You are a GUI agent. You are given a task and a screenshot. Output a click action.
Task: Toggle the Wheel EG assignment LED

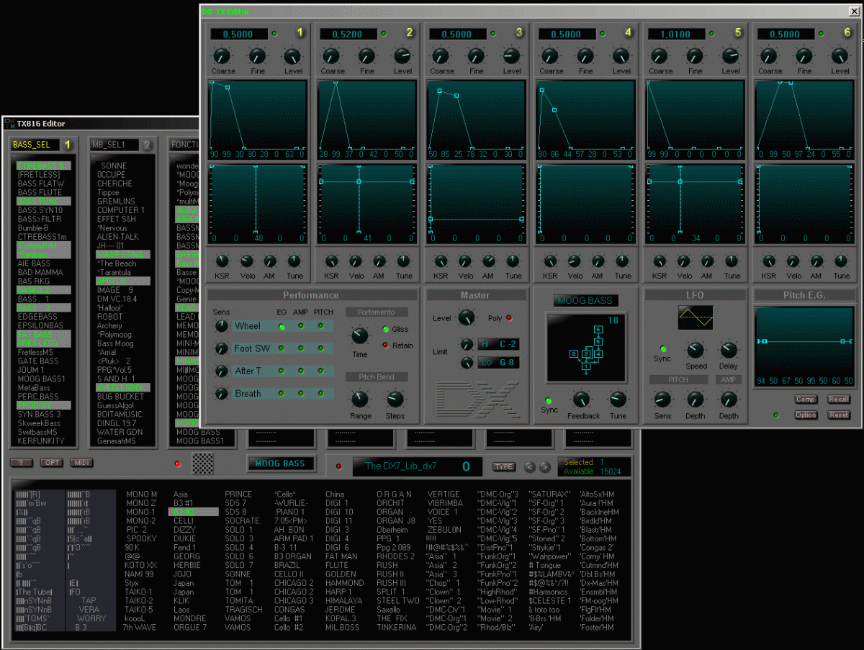(282, 327)
